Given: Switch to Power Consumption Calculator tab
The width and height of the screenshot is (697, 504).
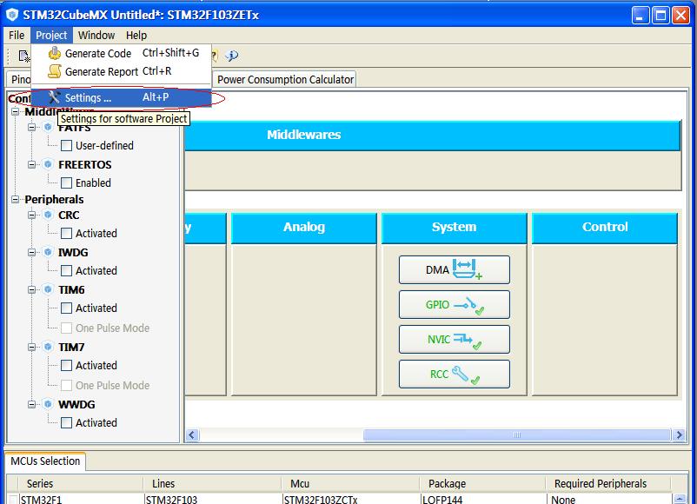Looking at the screenshot, I should 285,79.
